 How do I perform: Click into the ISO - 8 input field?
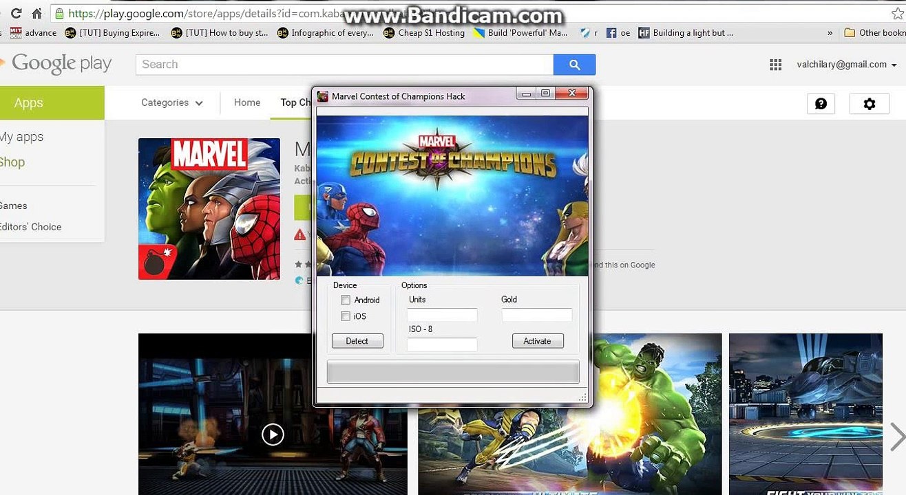pyautogui.click(x=442, y=344)
